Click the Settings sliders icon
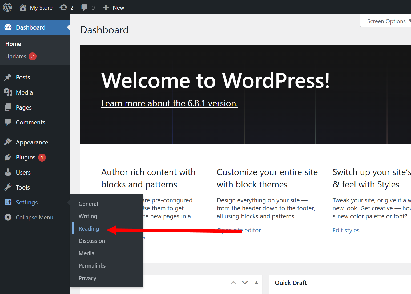 [8, 202]
